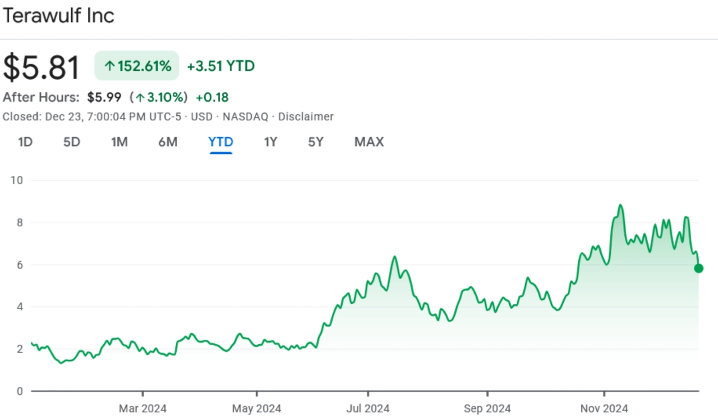Click the Terawulf Inc title
This screenshot has width=718, height=419.
tap(58, 15)
